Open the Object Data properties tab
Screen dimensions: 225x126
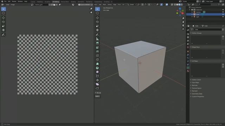point(188,68)
